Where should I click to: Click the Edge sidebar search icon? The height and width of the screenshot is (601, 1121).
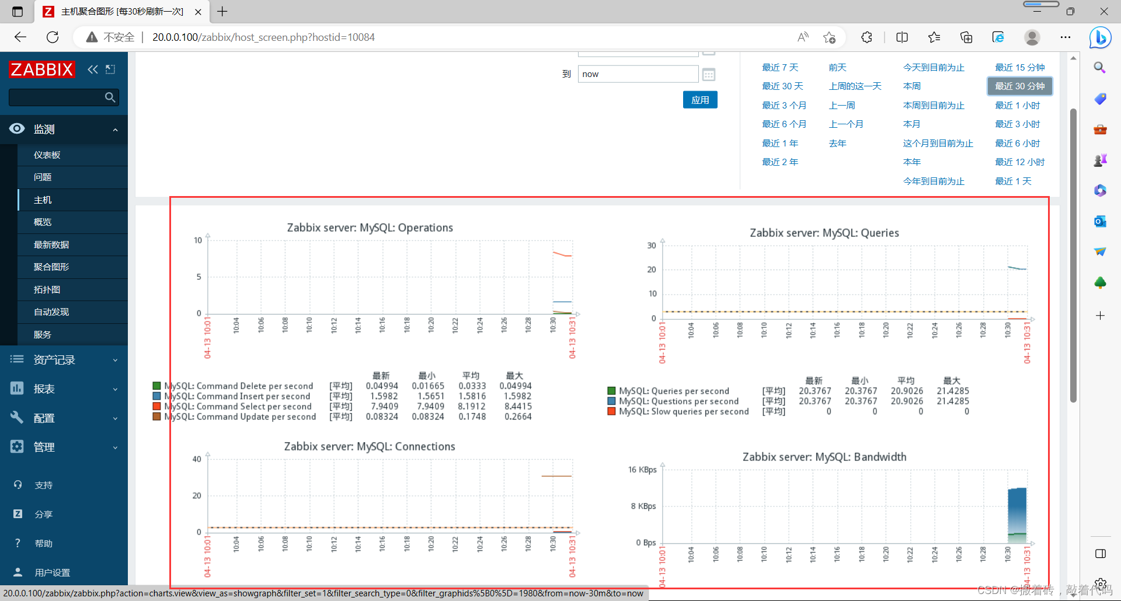pos(1100,68)
